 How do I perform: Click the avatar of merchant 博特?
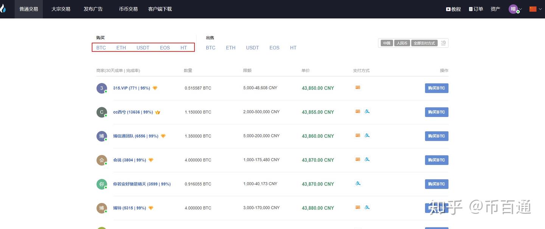pos(102,208)
